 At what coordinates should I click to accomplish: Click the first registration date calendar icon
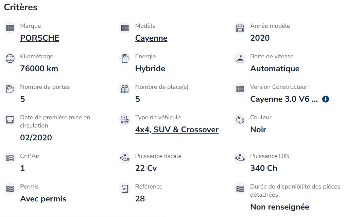(x=10, y=120)
